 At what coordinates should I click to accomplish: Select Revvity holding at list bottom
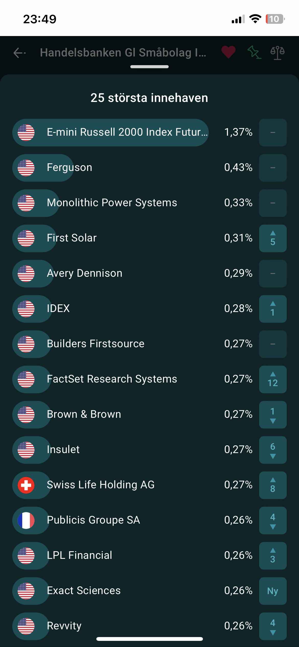click(x=64, y=626)
